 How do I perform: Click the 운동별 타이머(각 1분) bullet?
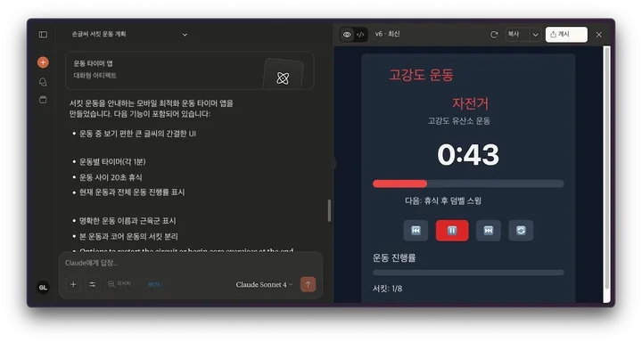coord(112,161)
